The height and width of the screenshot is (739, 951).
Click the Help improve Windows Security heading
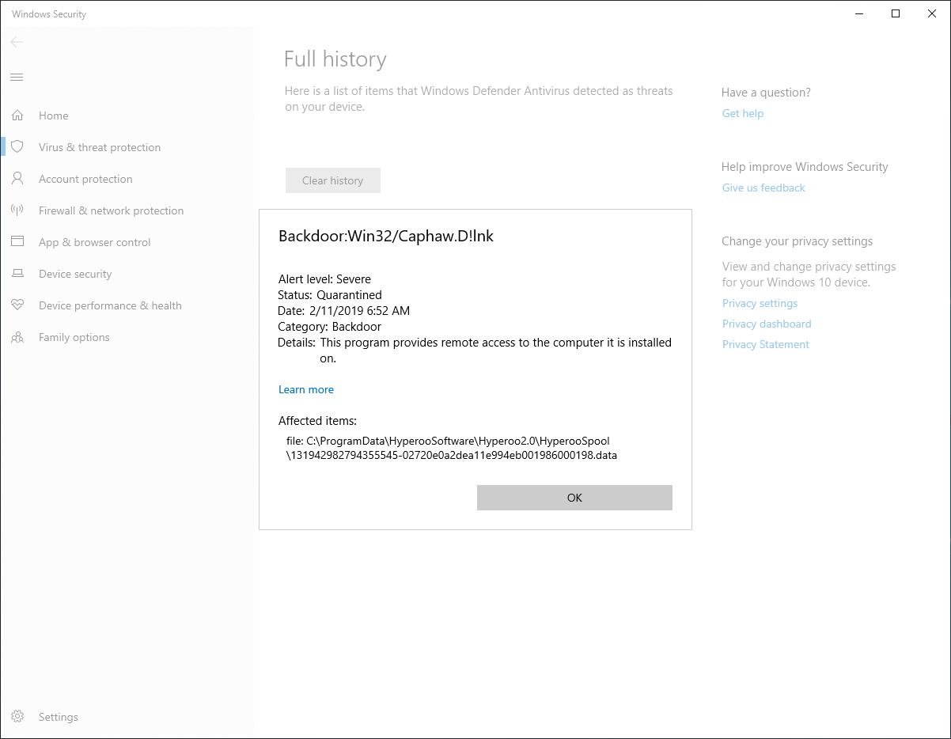coord(805,167)
